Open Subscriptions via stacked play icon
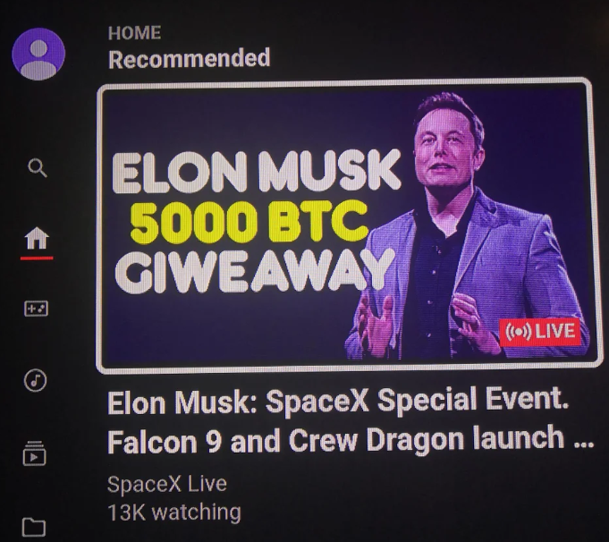The height and width of the screenshot is (542, 609). [35, 453]
